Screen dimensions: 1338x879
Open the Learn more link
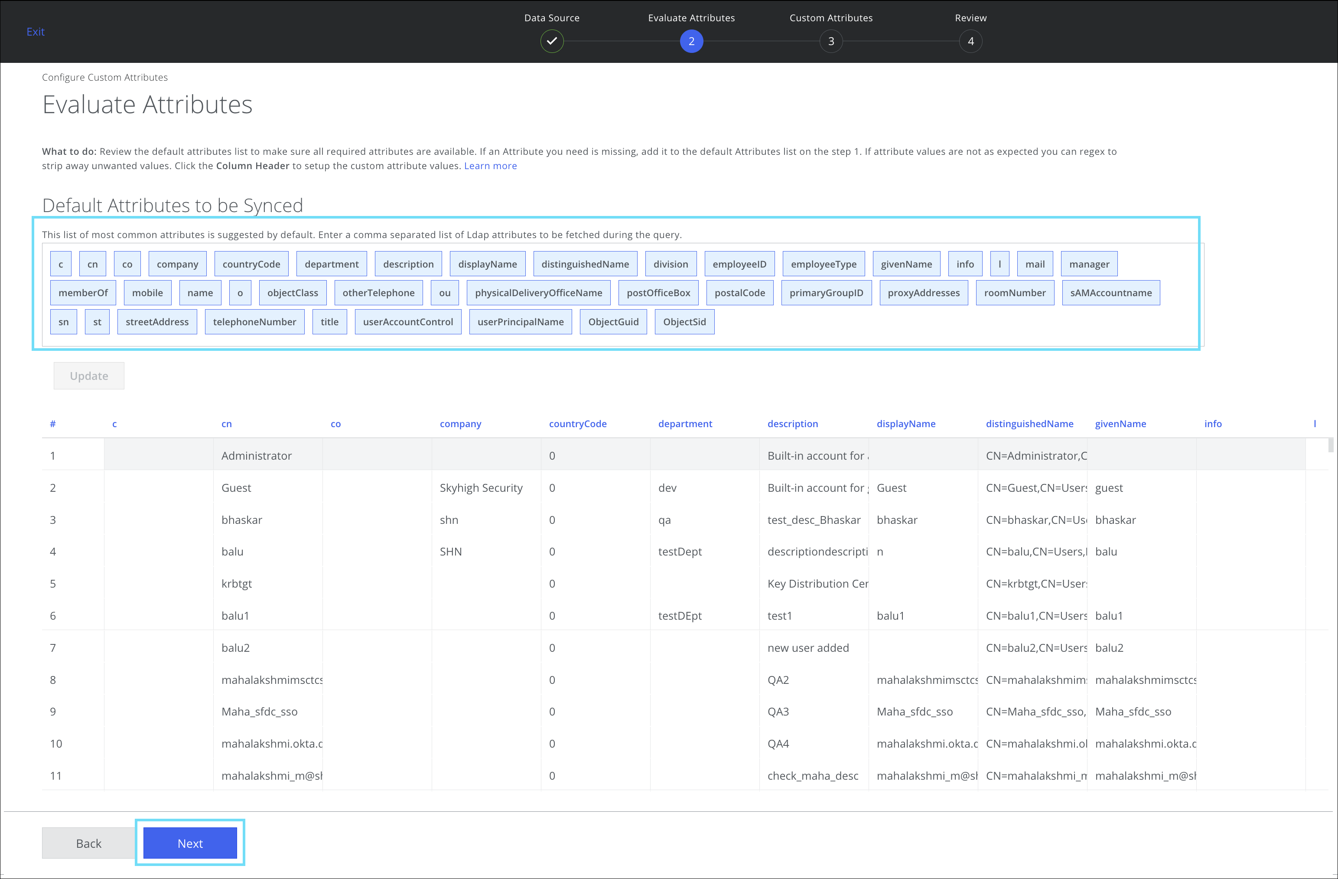pos(490,166)
